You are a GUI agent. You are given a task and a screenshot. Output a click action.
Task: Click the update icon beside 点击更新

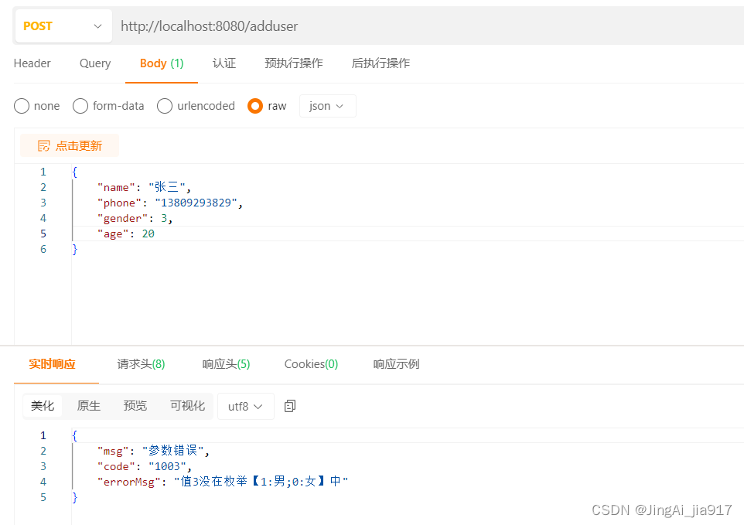click(46, 145)
